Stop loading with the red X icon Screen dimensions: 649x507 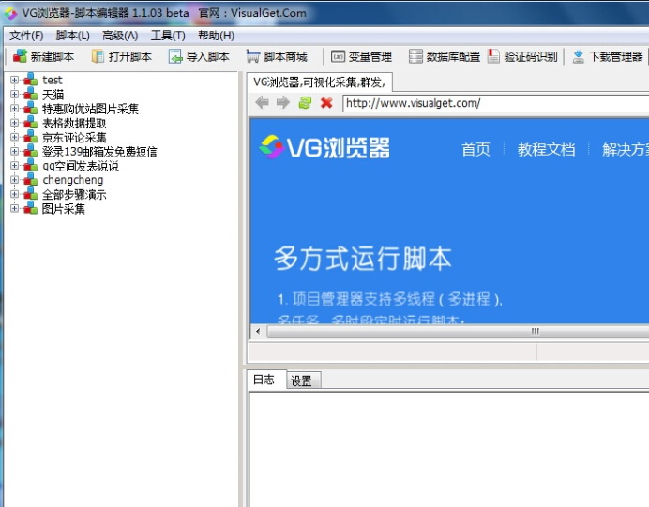[326, 102]
